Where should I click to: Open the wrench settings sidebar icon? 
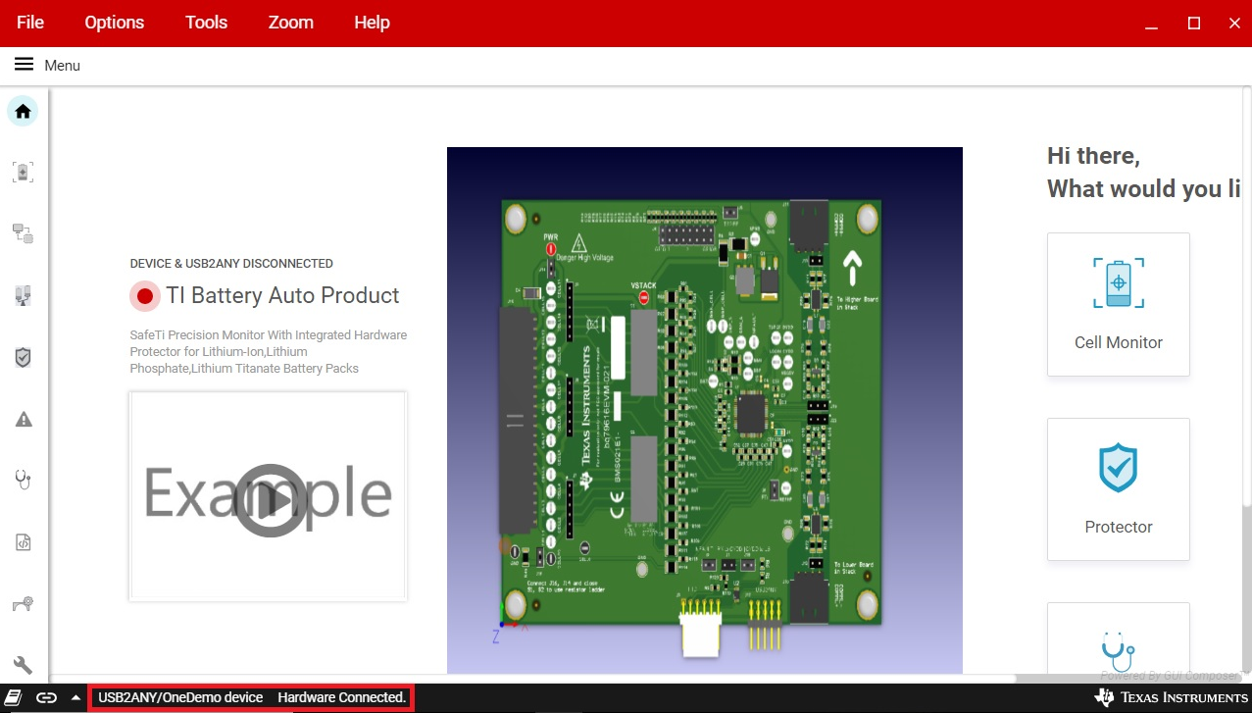[23, 665]
